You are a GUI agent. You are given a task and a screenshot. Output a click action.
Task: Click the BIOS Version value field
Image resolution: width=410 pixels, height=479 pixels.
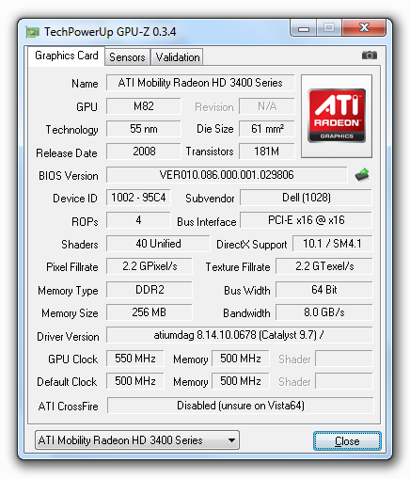coord(227,175)
